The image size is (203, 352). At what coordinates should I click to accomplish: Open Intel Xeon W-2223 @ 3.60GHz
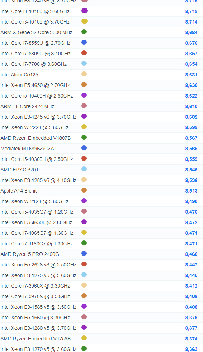click(x=34, y=127)
